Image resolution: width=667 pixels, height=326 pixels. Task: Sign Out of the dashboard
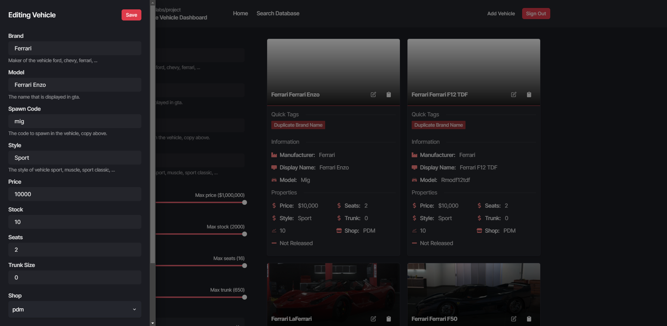point(536,13)
